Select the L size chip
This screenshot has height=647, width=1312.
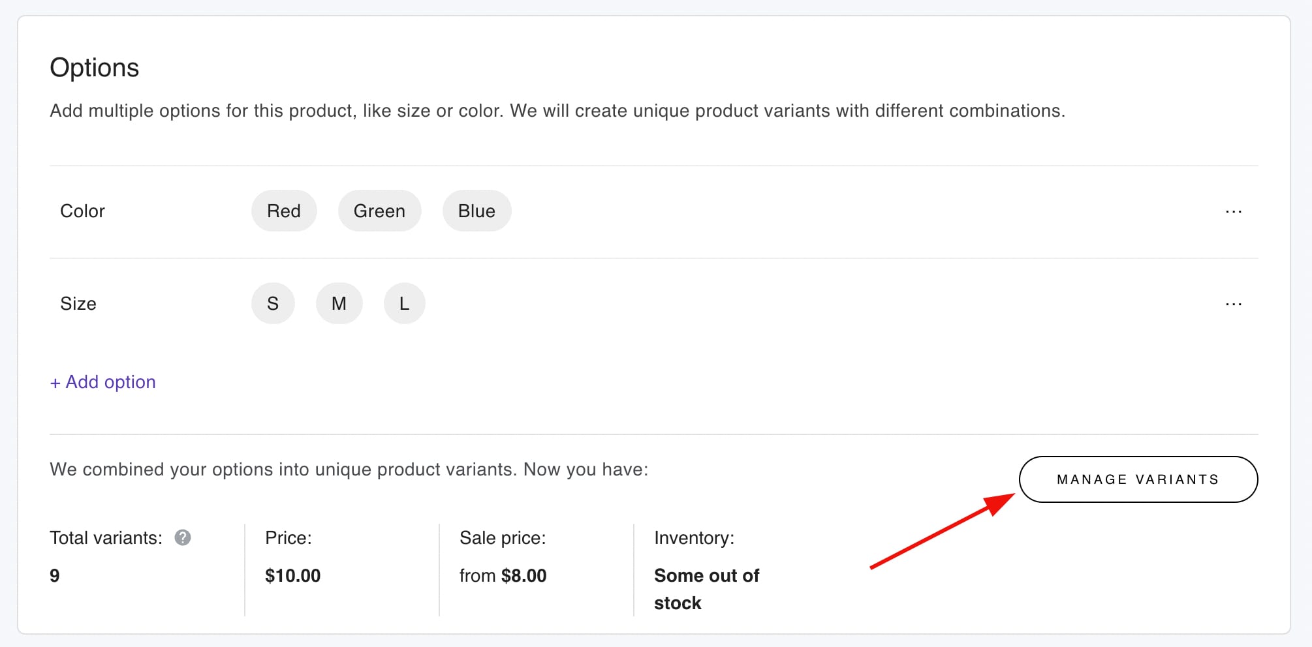(x=404, y=303)
